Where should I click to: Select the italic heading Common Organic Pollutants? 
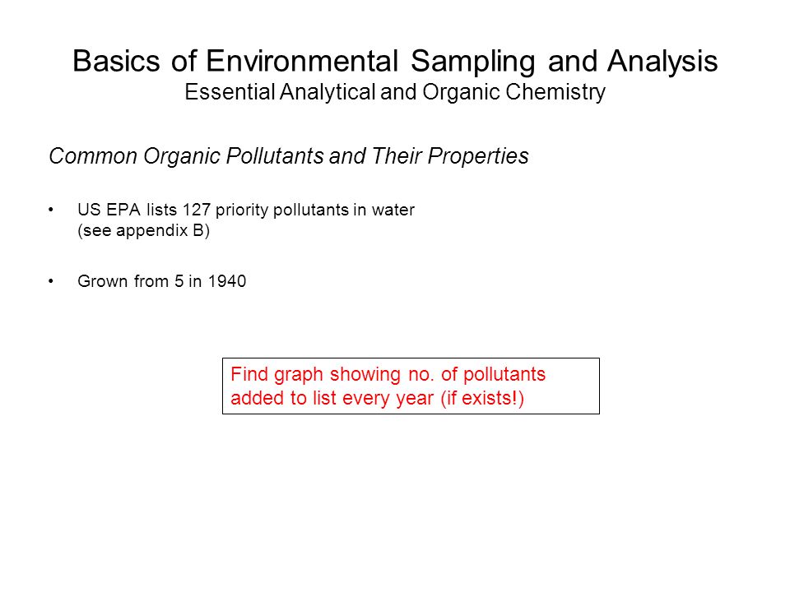pos(289,156)
